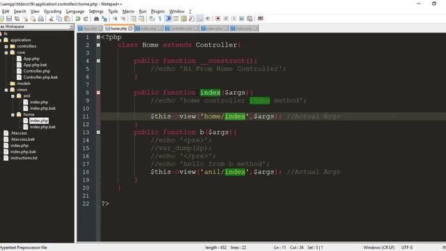Select .htaccess file in workspace tree
Image resolution: width=446 pixels, height=251 pixels.
19,133
